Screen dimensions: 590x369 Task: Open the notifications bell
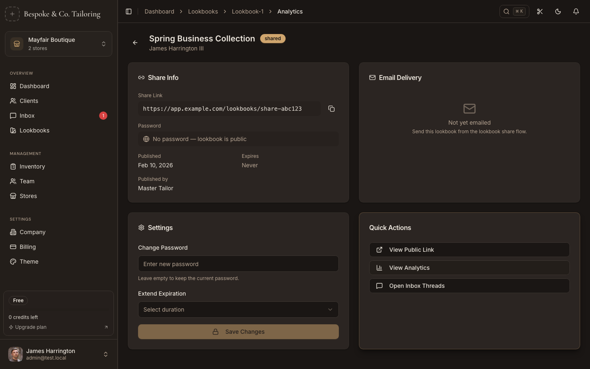click(x=576, y=11)
